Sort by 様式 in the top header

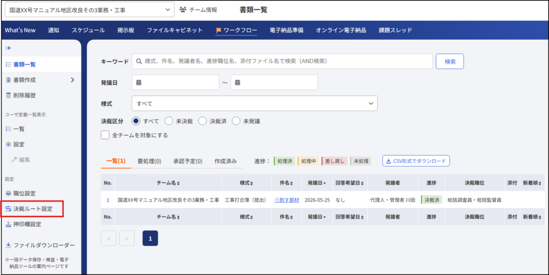[247, 183]
